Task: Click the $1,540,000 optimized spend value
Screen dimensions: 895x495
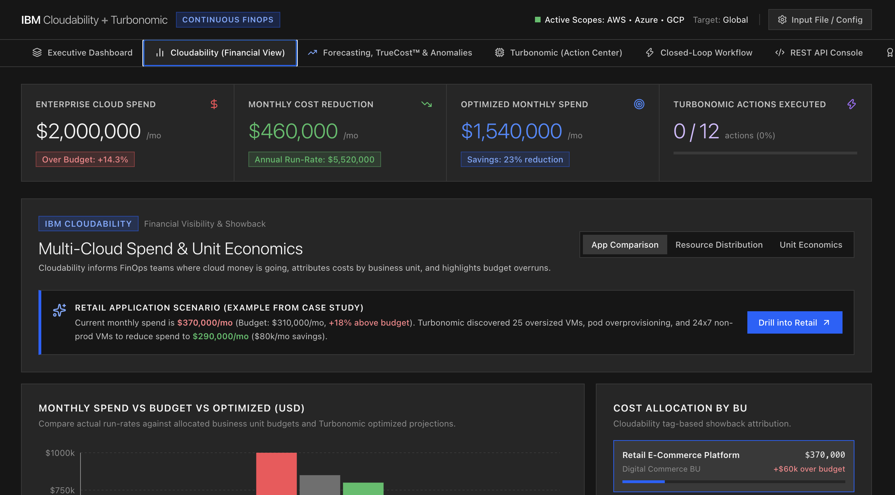Action: tap(512, 131)
